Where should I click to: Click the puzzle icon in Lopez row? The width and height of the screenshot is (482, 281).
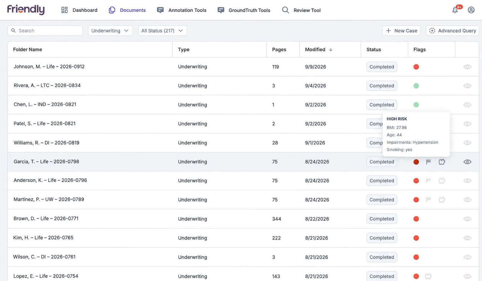[428, 276]
